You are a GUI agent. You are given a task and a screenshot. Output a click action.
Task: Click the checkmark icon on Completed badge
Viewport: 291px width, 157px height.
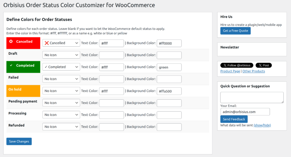tap(11, 65)
